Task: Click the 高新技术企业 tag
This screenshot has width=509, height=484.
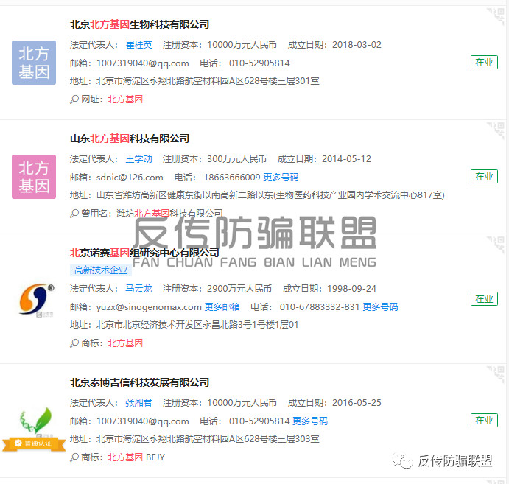Action: click(x=101, y=270)
